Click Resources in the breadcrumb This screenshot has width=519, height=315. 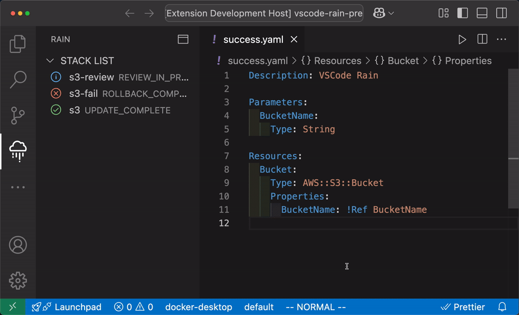[338, 61]
